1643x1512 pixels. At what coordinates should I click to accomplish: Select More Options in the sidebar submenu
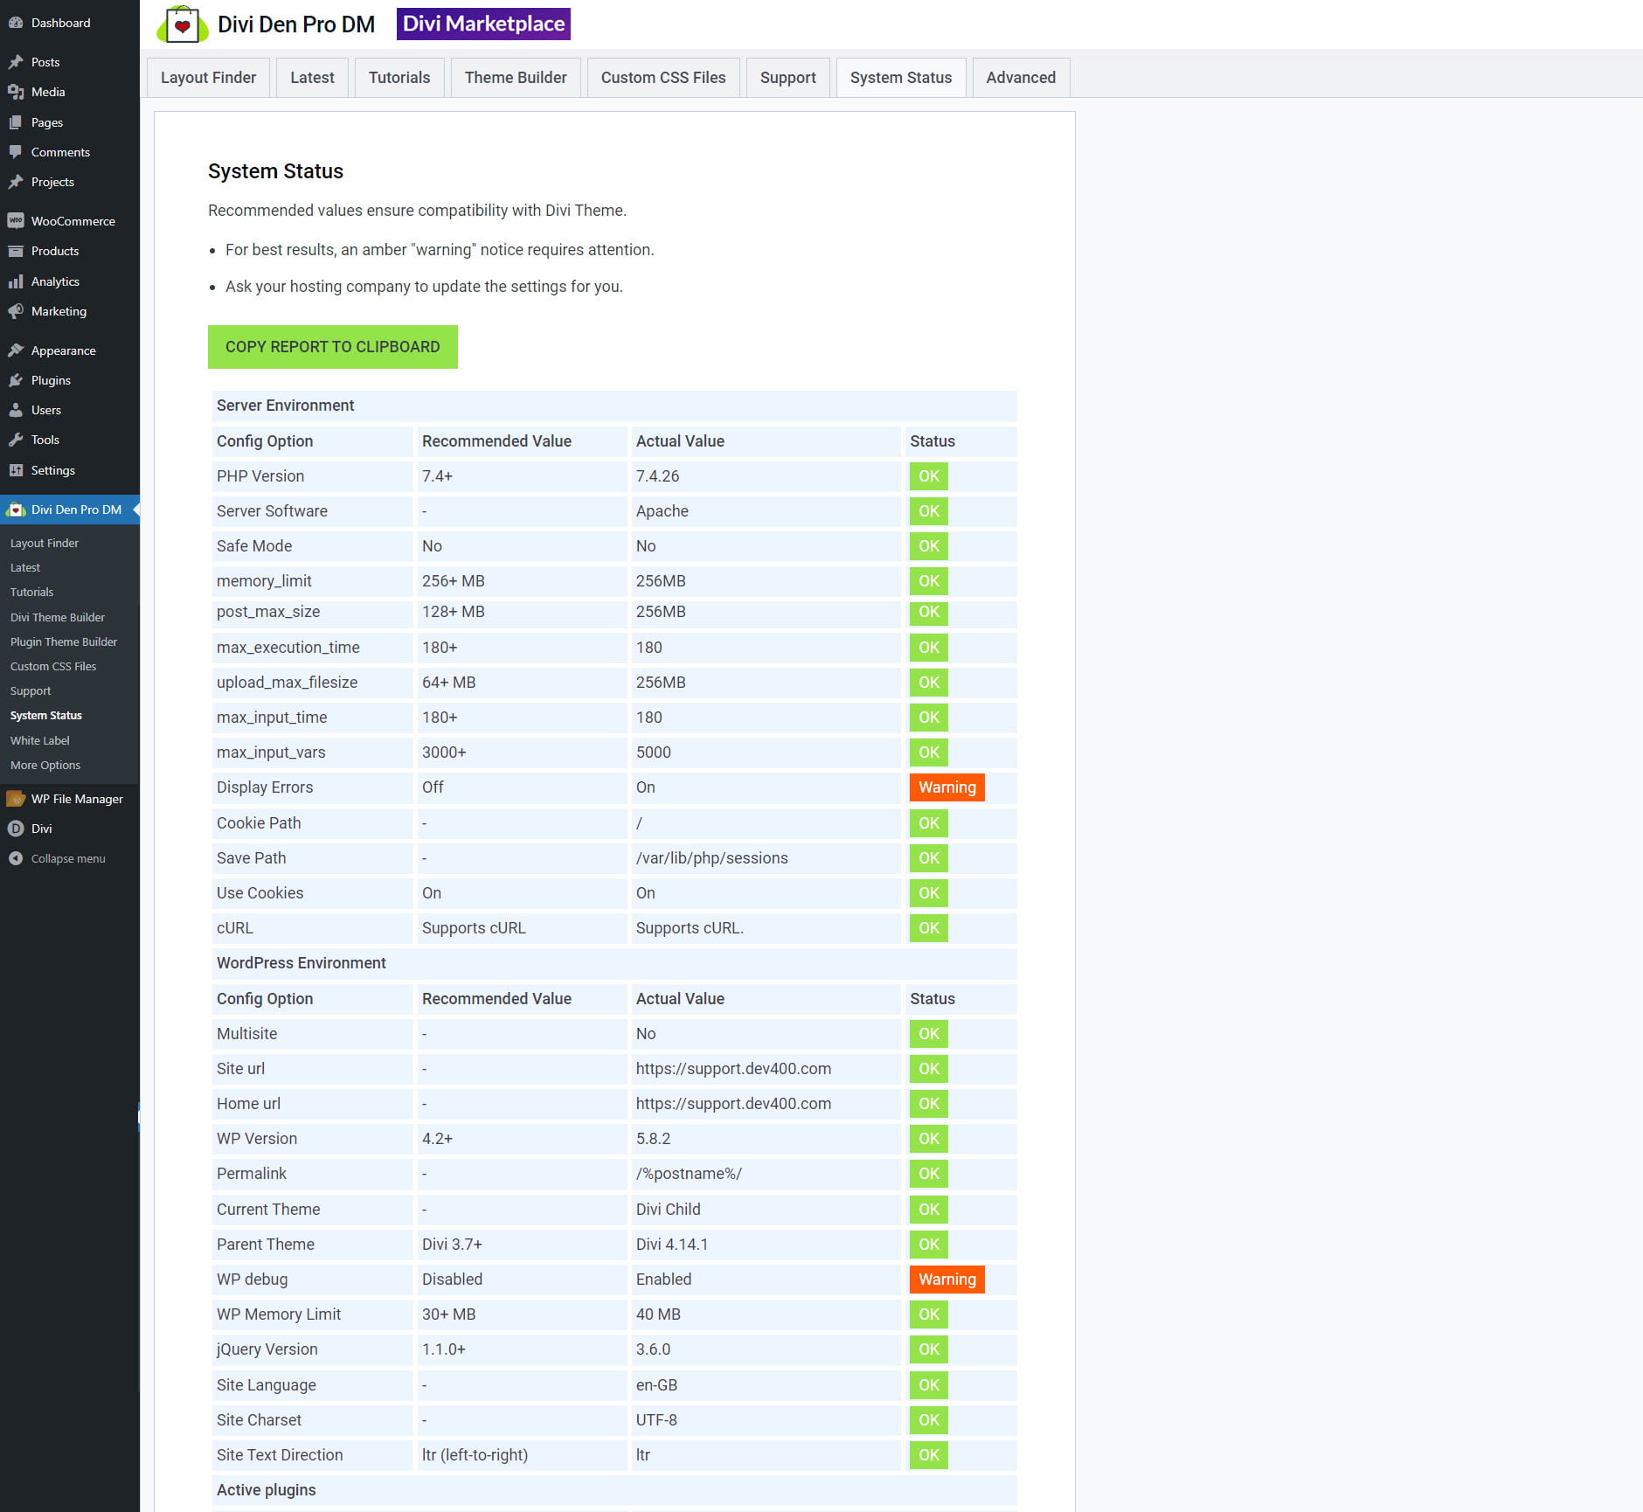(x=45, y=765)
